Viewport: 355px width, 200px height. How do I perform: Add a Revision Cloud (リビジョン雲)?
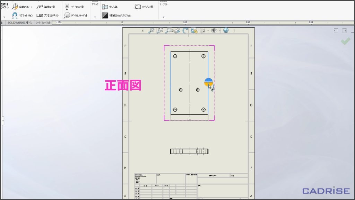[x=144, y=7]
